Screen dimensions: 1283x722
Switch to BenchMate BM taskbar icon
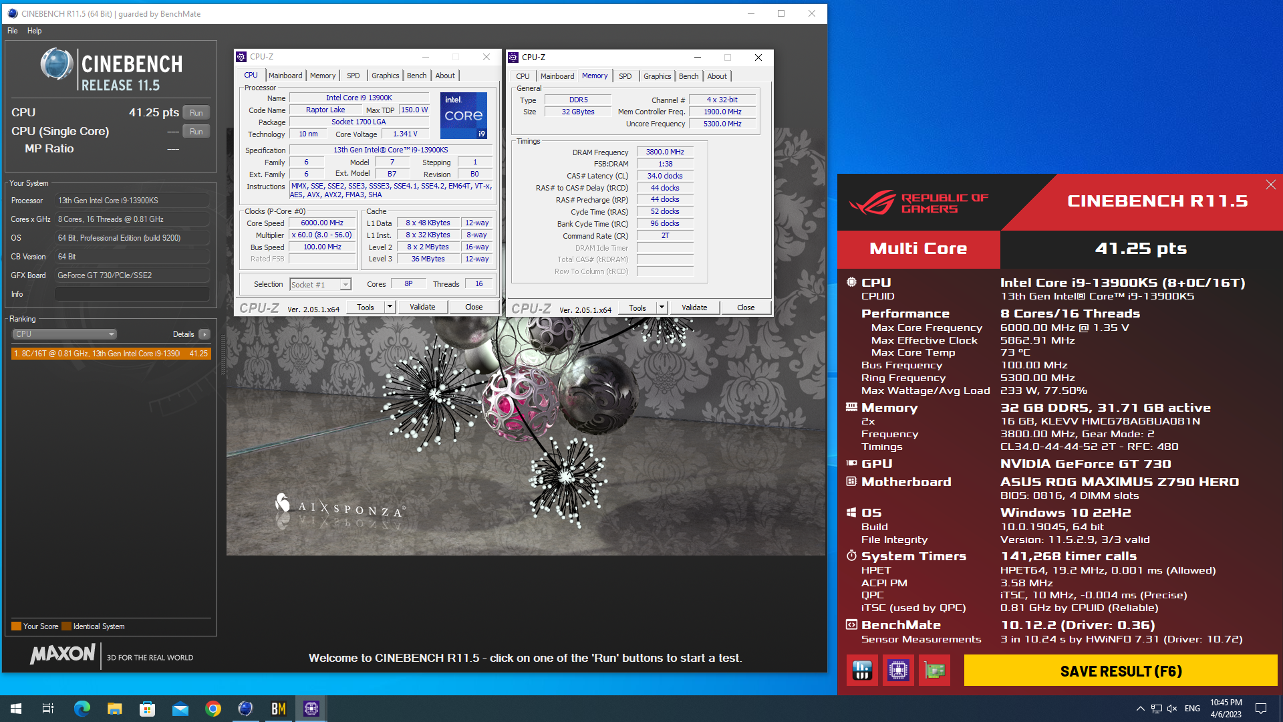click(278, 709)
